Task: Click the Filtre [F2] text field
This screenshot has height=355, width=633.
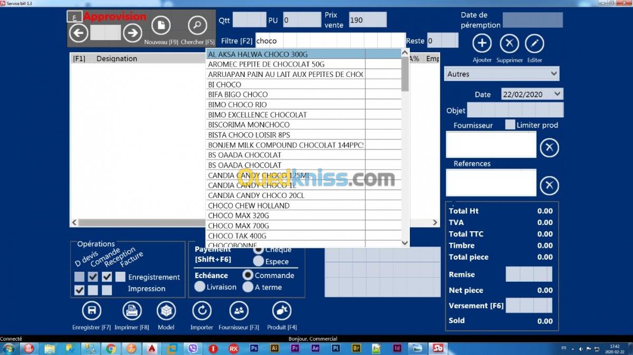Action: click(x=330, y=41)
